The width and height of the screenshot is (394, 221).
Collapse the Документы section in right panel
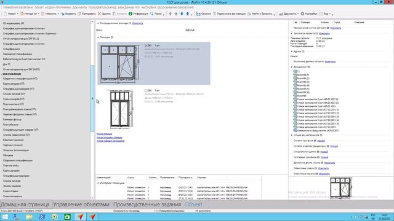click(x=291, y=67)
